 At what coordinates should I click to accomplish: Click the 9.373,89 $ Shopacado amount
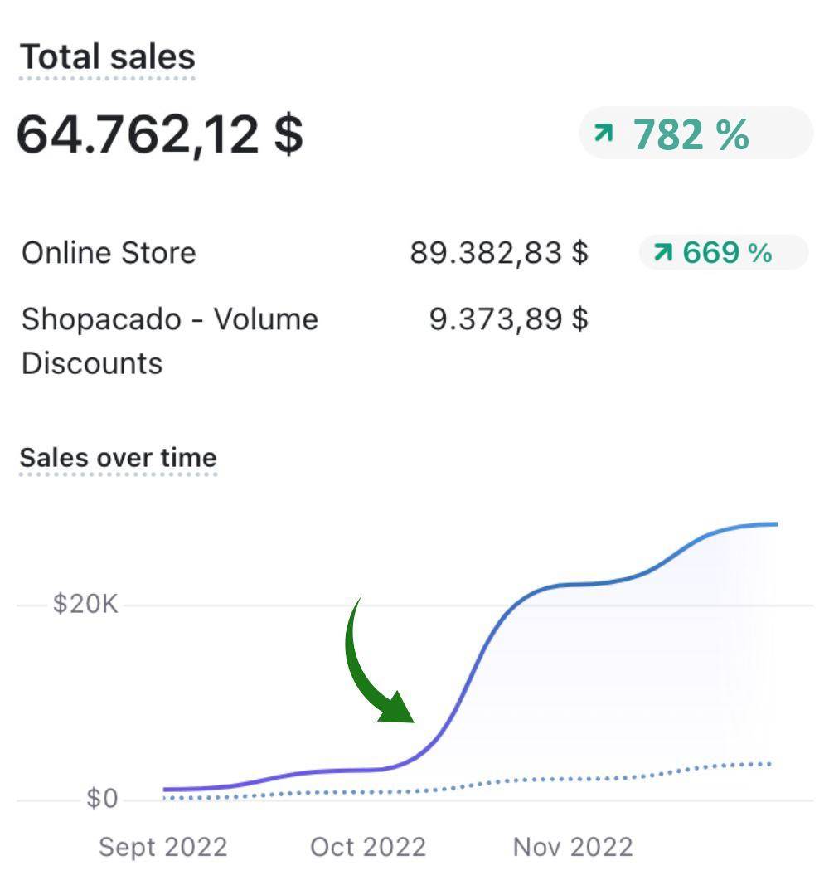pos(508,319)
